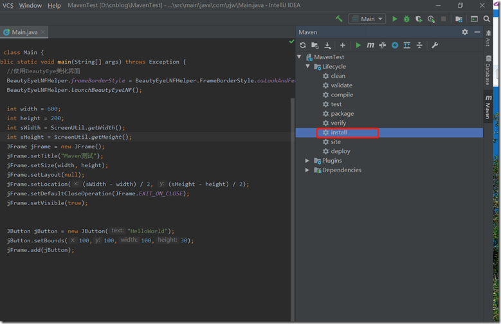501x324 pixels.
Task: Click the launchBeautyEyeLNF call line
Action: click(74, 90)
